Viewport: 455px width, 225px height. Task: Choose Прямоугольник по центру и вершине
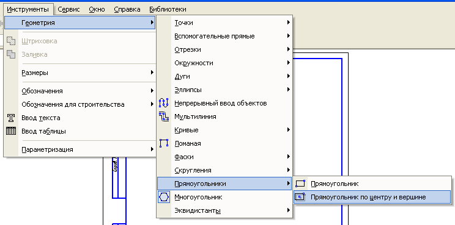(x=372, y=197)
